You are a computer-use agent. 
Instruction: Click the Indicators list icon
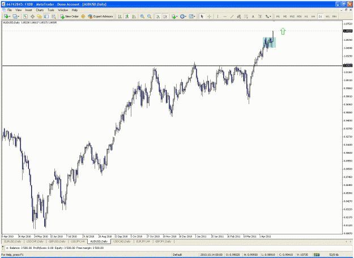[173, 16]
